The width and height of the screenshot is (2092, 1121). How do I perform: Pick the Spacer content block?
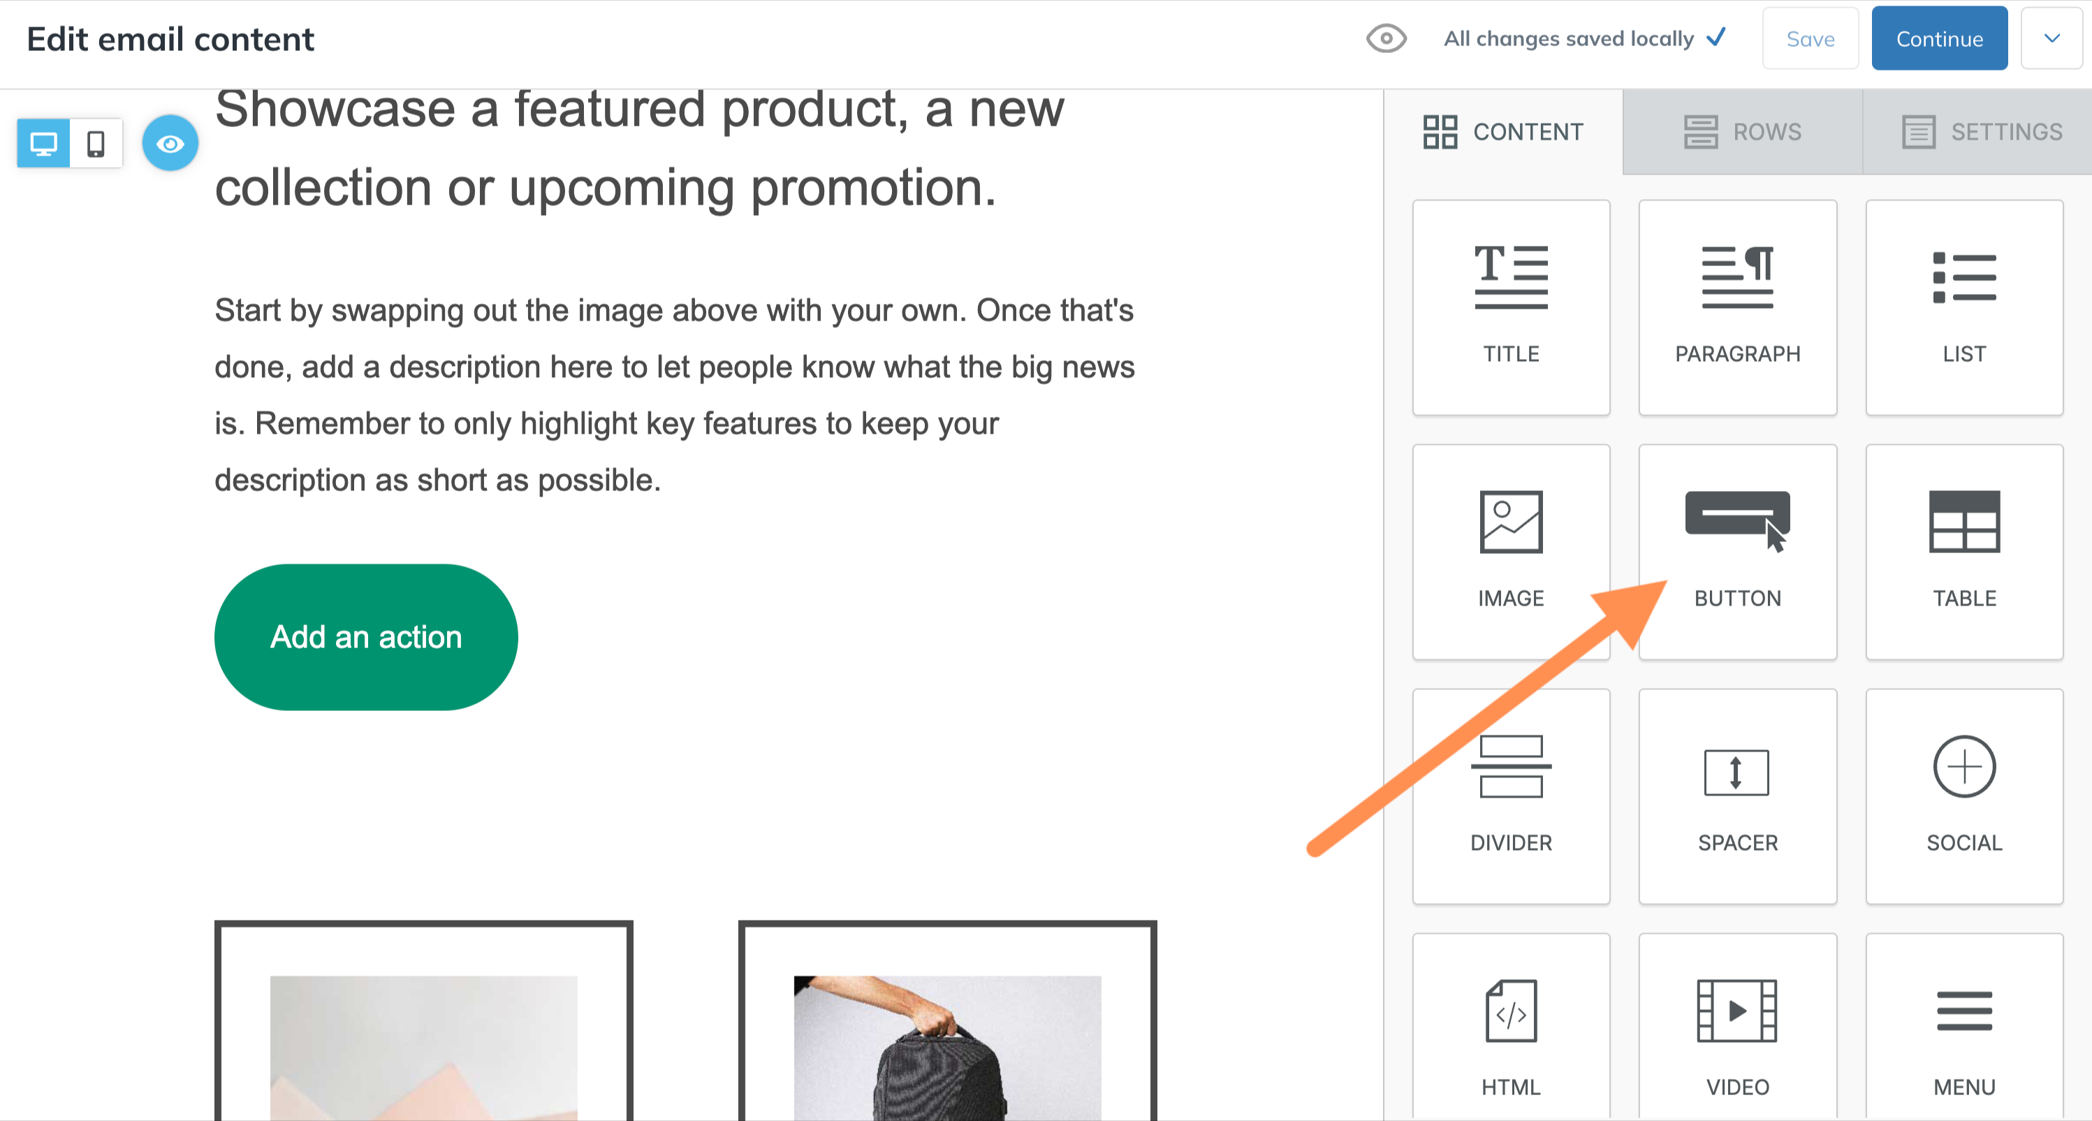[1737, 796]
